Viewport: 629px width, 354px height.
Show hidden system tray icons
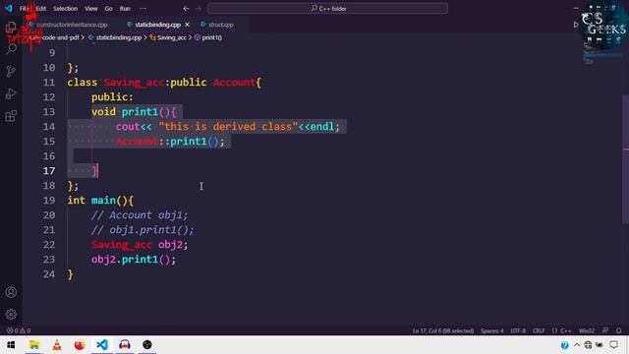(x=577, y=345)
